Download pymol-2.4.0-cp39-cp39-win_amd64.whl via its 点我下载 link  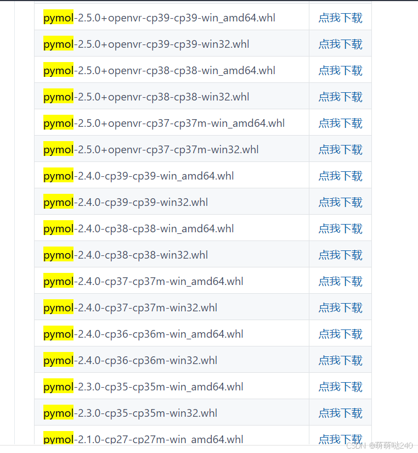click(x=340, y=176)
